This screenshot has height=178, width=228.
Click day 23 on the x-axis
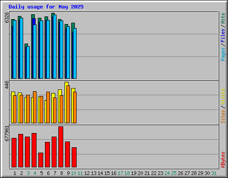pos(160,173)
